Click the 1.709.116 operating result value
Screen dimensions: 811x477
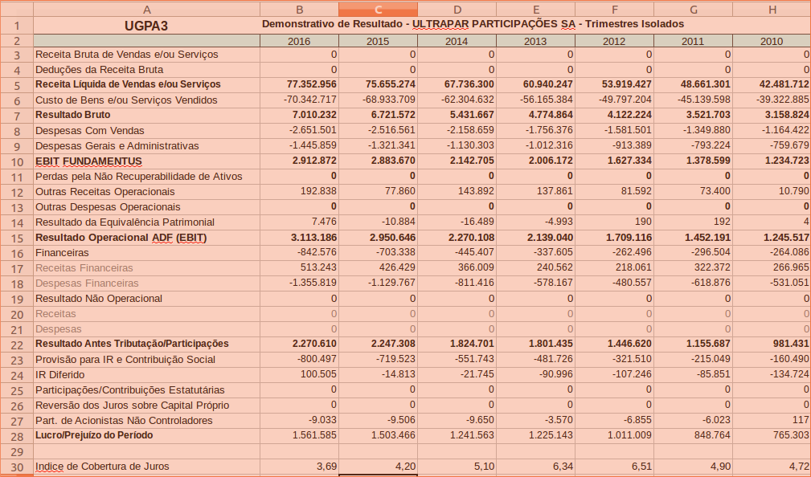point(629,238)
